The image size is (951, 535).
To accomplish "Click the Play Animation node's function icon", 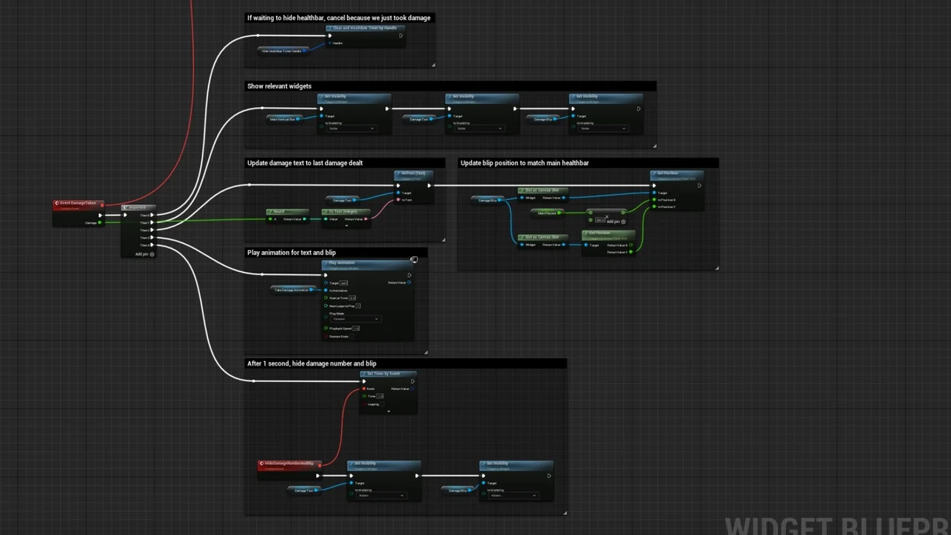I will pyautogui.click(x=325, y=263).
